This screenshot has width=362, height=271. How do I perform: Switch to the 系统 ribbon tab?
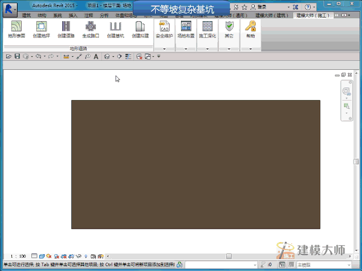coord(57,16)
